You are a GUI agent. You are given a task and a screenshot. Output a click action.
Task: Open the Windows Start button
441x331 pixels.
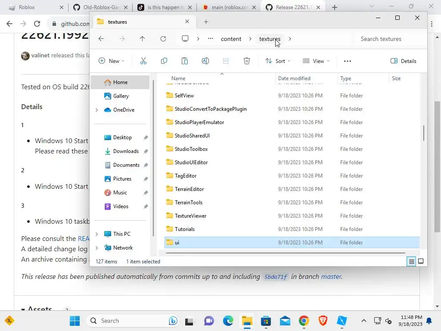click(x=75, y=321)
